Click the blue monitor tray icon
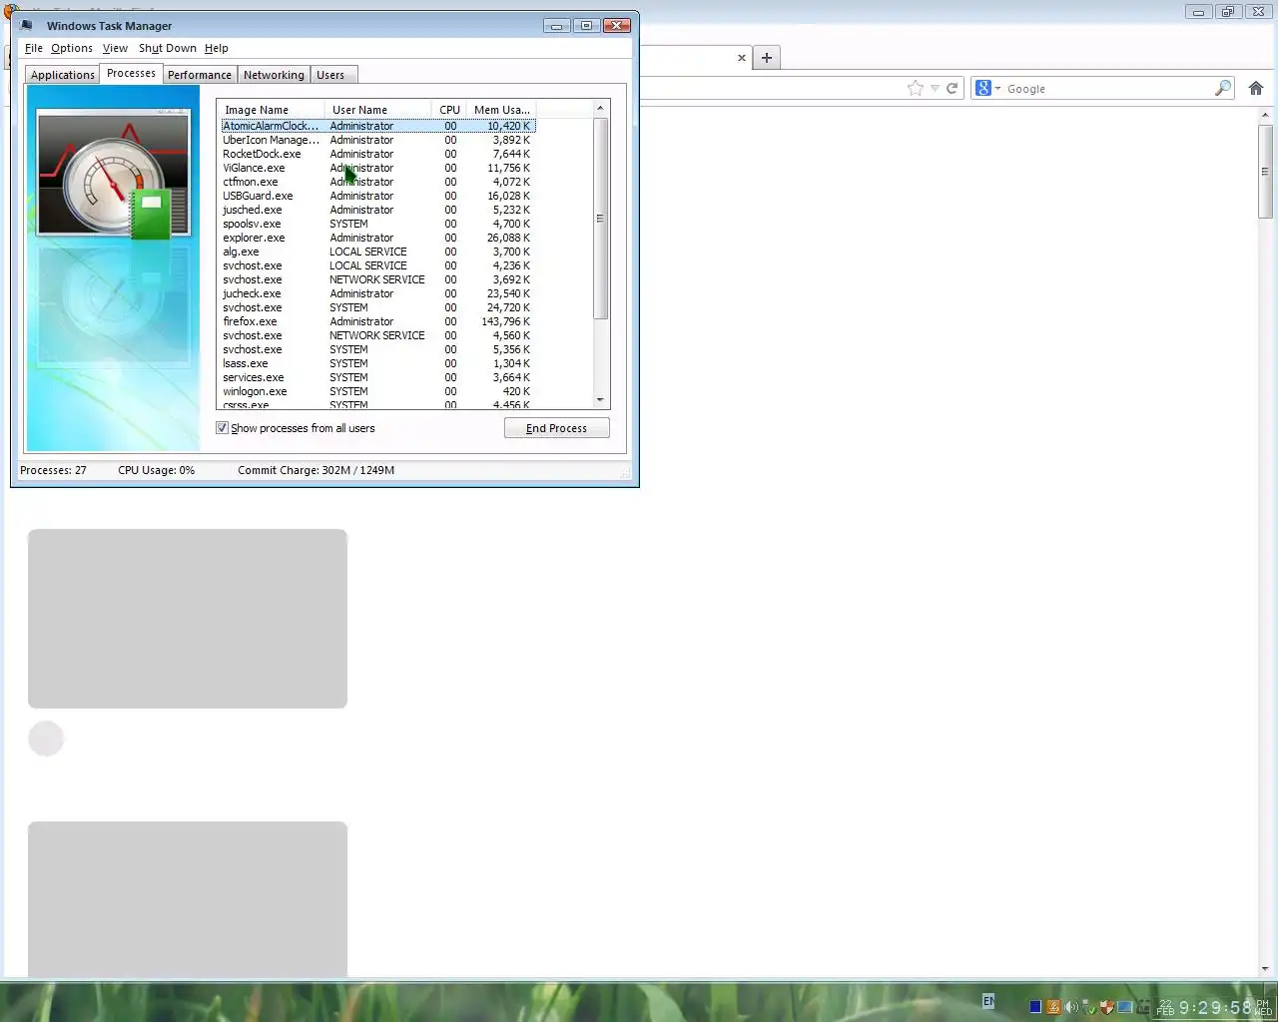Screen dimensions: 1278x1022 pos(1124,1007)
